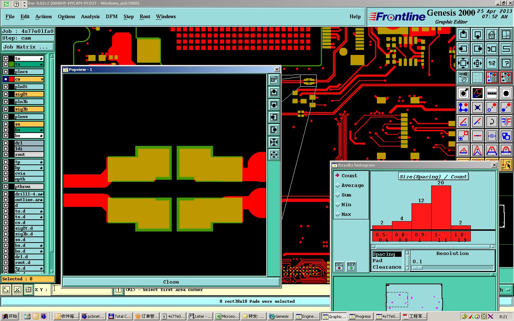
Task: Click the Progress taskbar item
Action: 361,316
